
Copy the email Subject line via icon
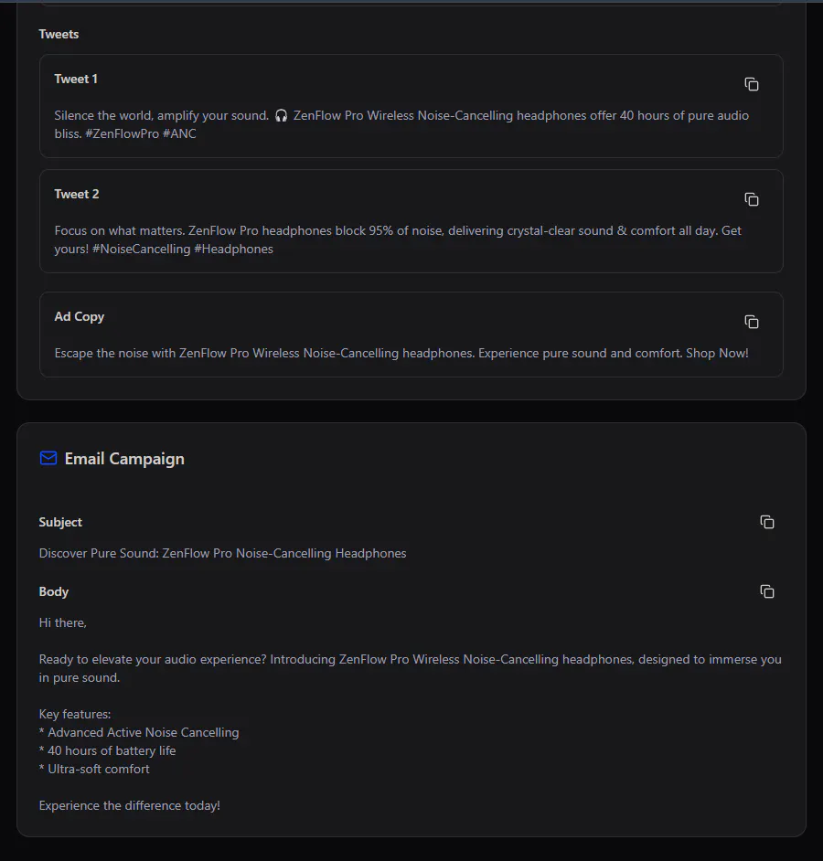pyautogui.click(x=767, y=522)
